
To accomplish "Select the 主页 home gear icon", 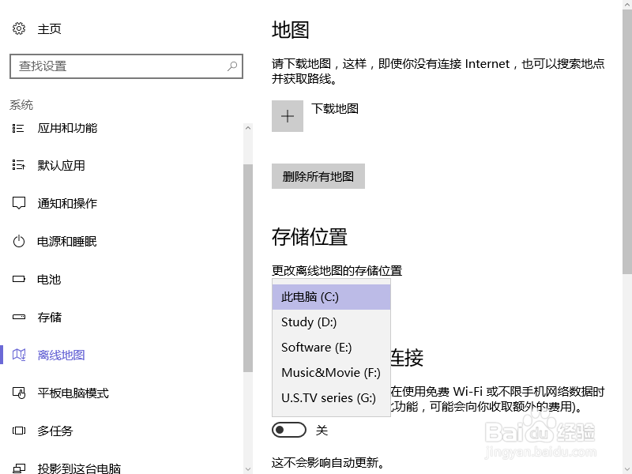I will [x=19, y=28].
